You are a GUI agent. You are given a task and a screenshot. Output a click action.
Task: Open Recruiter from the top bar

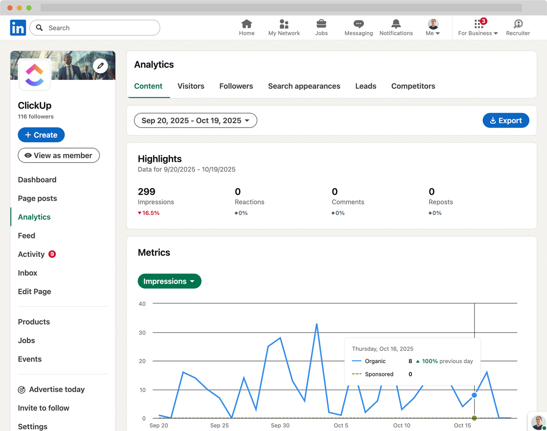(518, 27)
